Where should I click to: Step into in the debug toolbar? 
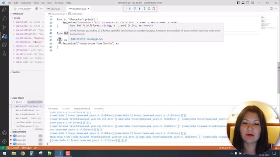(x=140, y=9)
